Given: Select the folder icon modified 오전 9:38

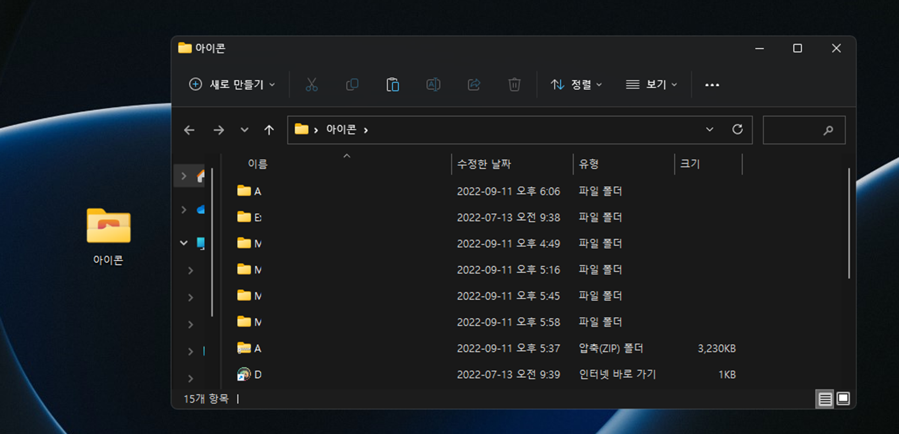Looking at the screenshot, I should tap(244, 217).
